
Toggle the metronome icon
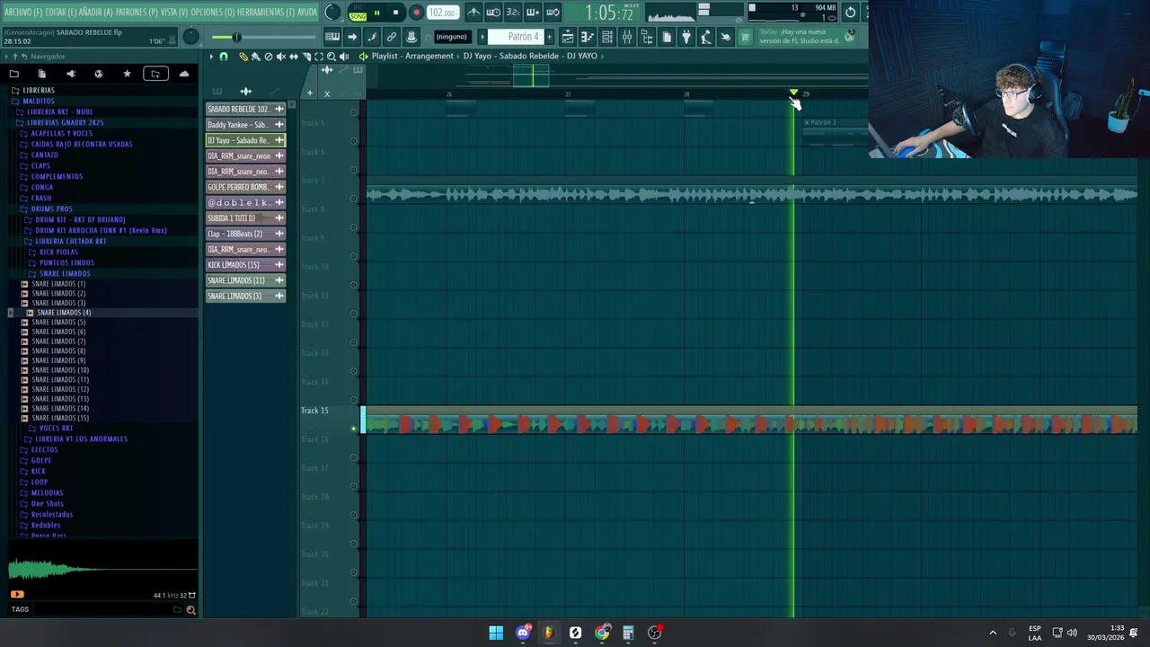click(x=473, y=13)
